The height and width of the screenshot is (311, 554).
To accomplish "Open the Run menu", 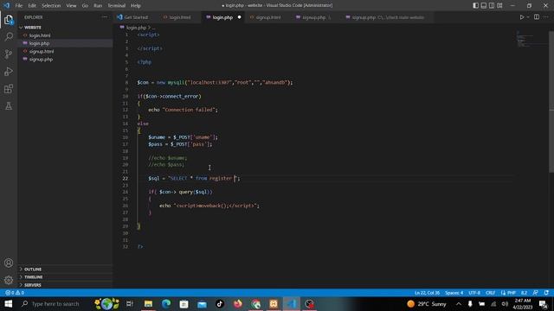I will pyautogui.click(x=98, y=6).
